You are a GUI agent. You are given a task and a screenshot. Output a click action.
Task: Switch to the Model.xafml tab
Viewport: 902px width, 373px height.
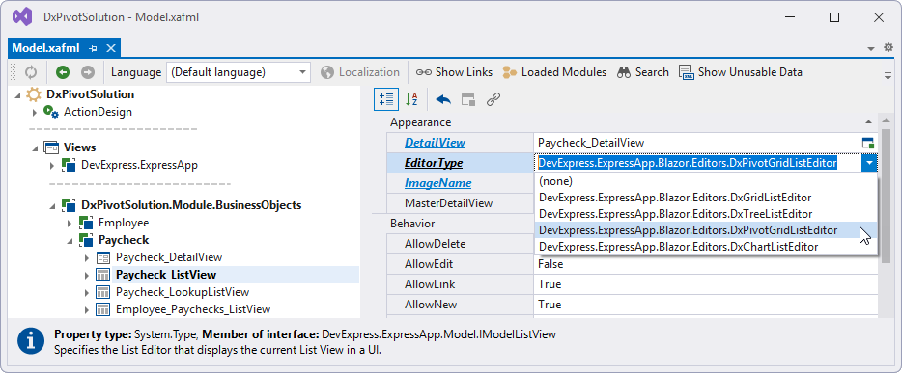click(46, 48)
